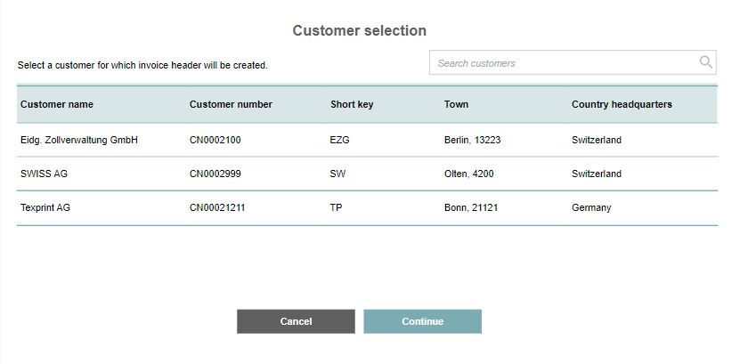The height and width of the screenshot is (364, 740).
Task: Click the search magnifier icon
Action: (x=706, y=62)
